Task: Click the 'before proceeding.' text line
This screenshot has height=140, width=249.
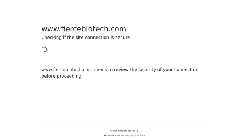Action: pyautogui.click(x=62, y=76)
